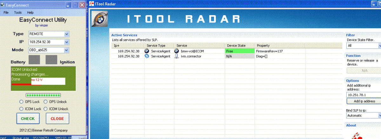
Task: Click the green CHECK button
Action: click(28, 118)
